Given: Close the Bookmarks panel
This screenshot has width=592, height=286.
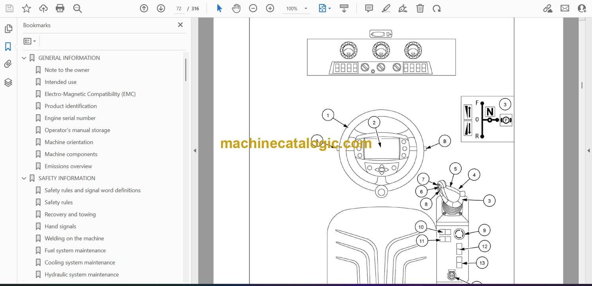Looking at the screenshot, I should 180,25.
